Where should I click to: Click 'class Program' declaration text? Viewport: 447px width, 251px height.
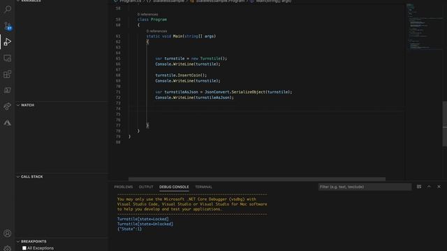tap(152, 20)
